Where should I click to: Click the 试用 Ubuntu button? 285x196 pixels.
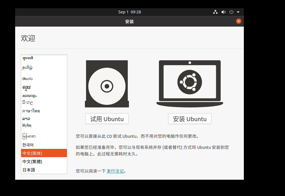pyautogui.click(x=107, y=119)
